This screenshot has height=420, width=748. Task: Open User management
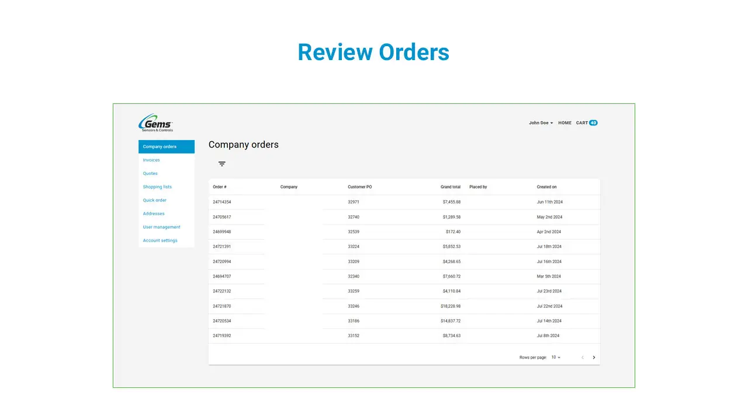point(162,228)
